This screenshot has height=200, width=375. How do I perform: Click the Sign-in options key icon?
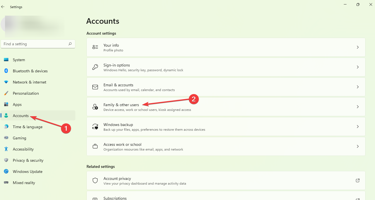click(x=95, y=67)
